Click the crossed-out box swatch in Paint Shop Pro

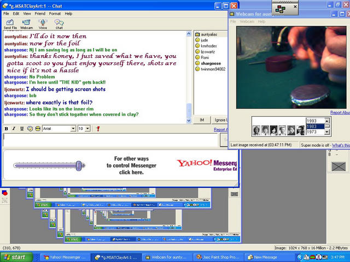[x=339, y=166]
